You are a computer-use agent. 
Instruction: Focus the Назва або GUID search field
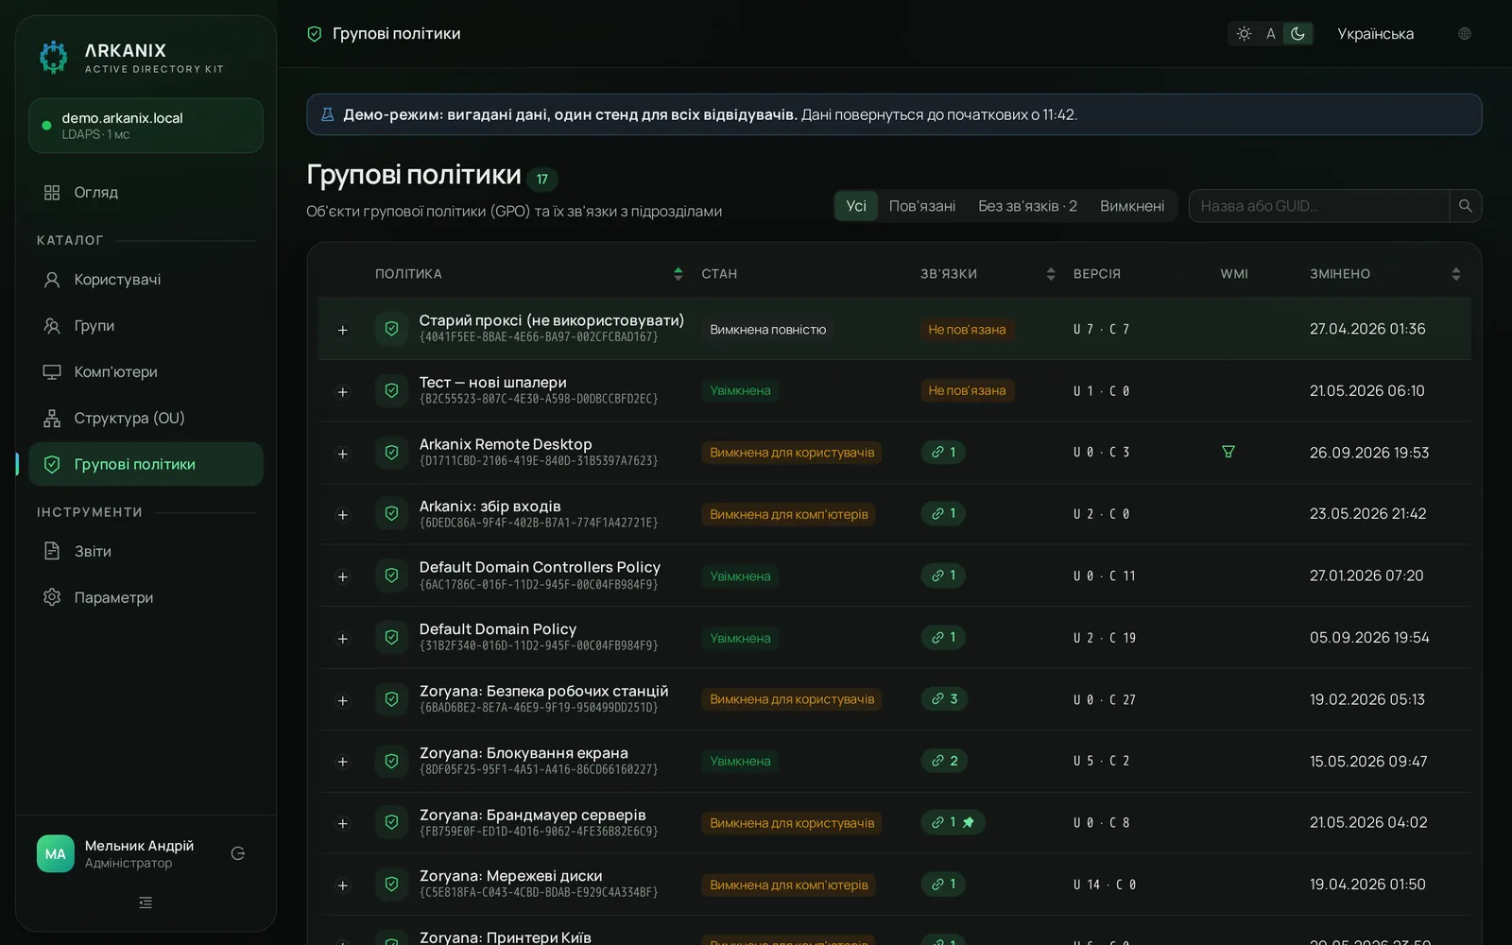click(1319, 206)
